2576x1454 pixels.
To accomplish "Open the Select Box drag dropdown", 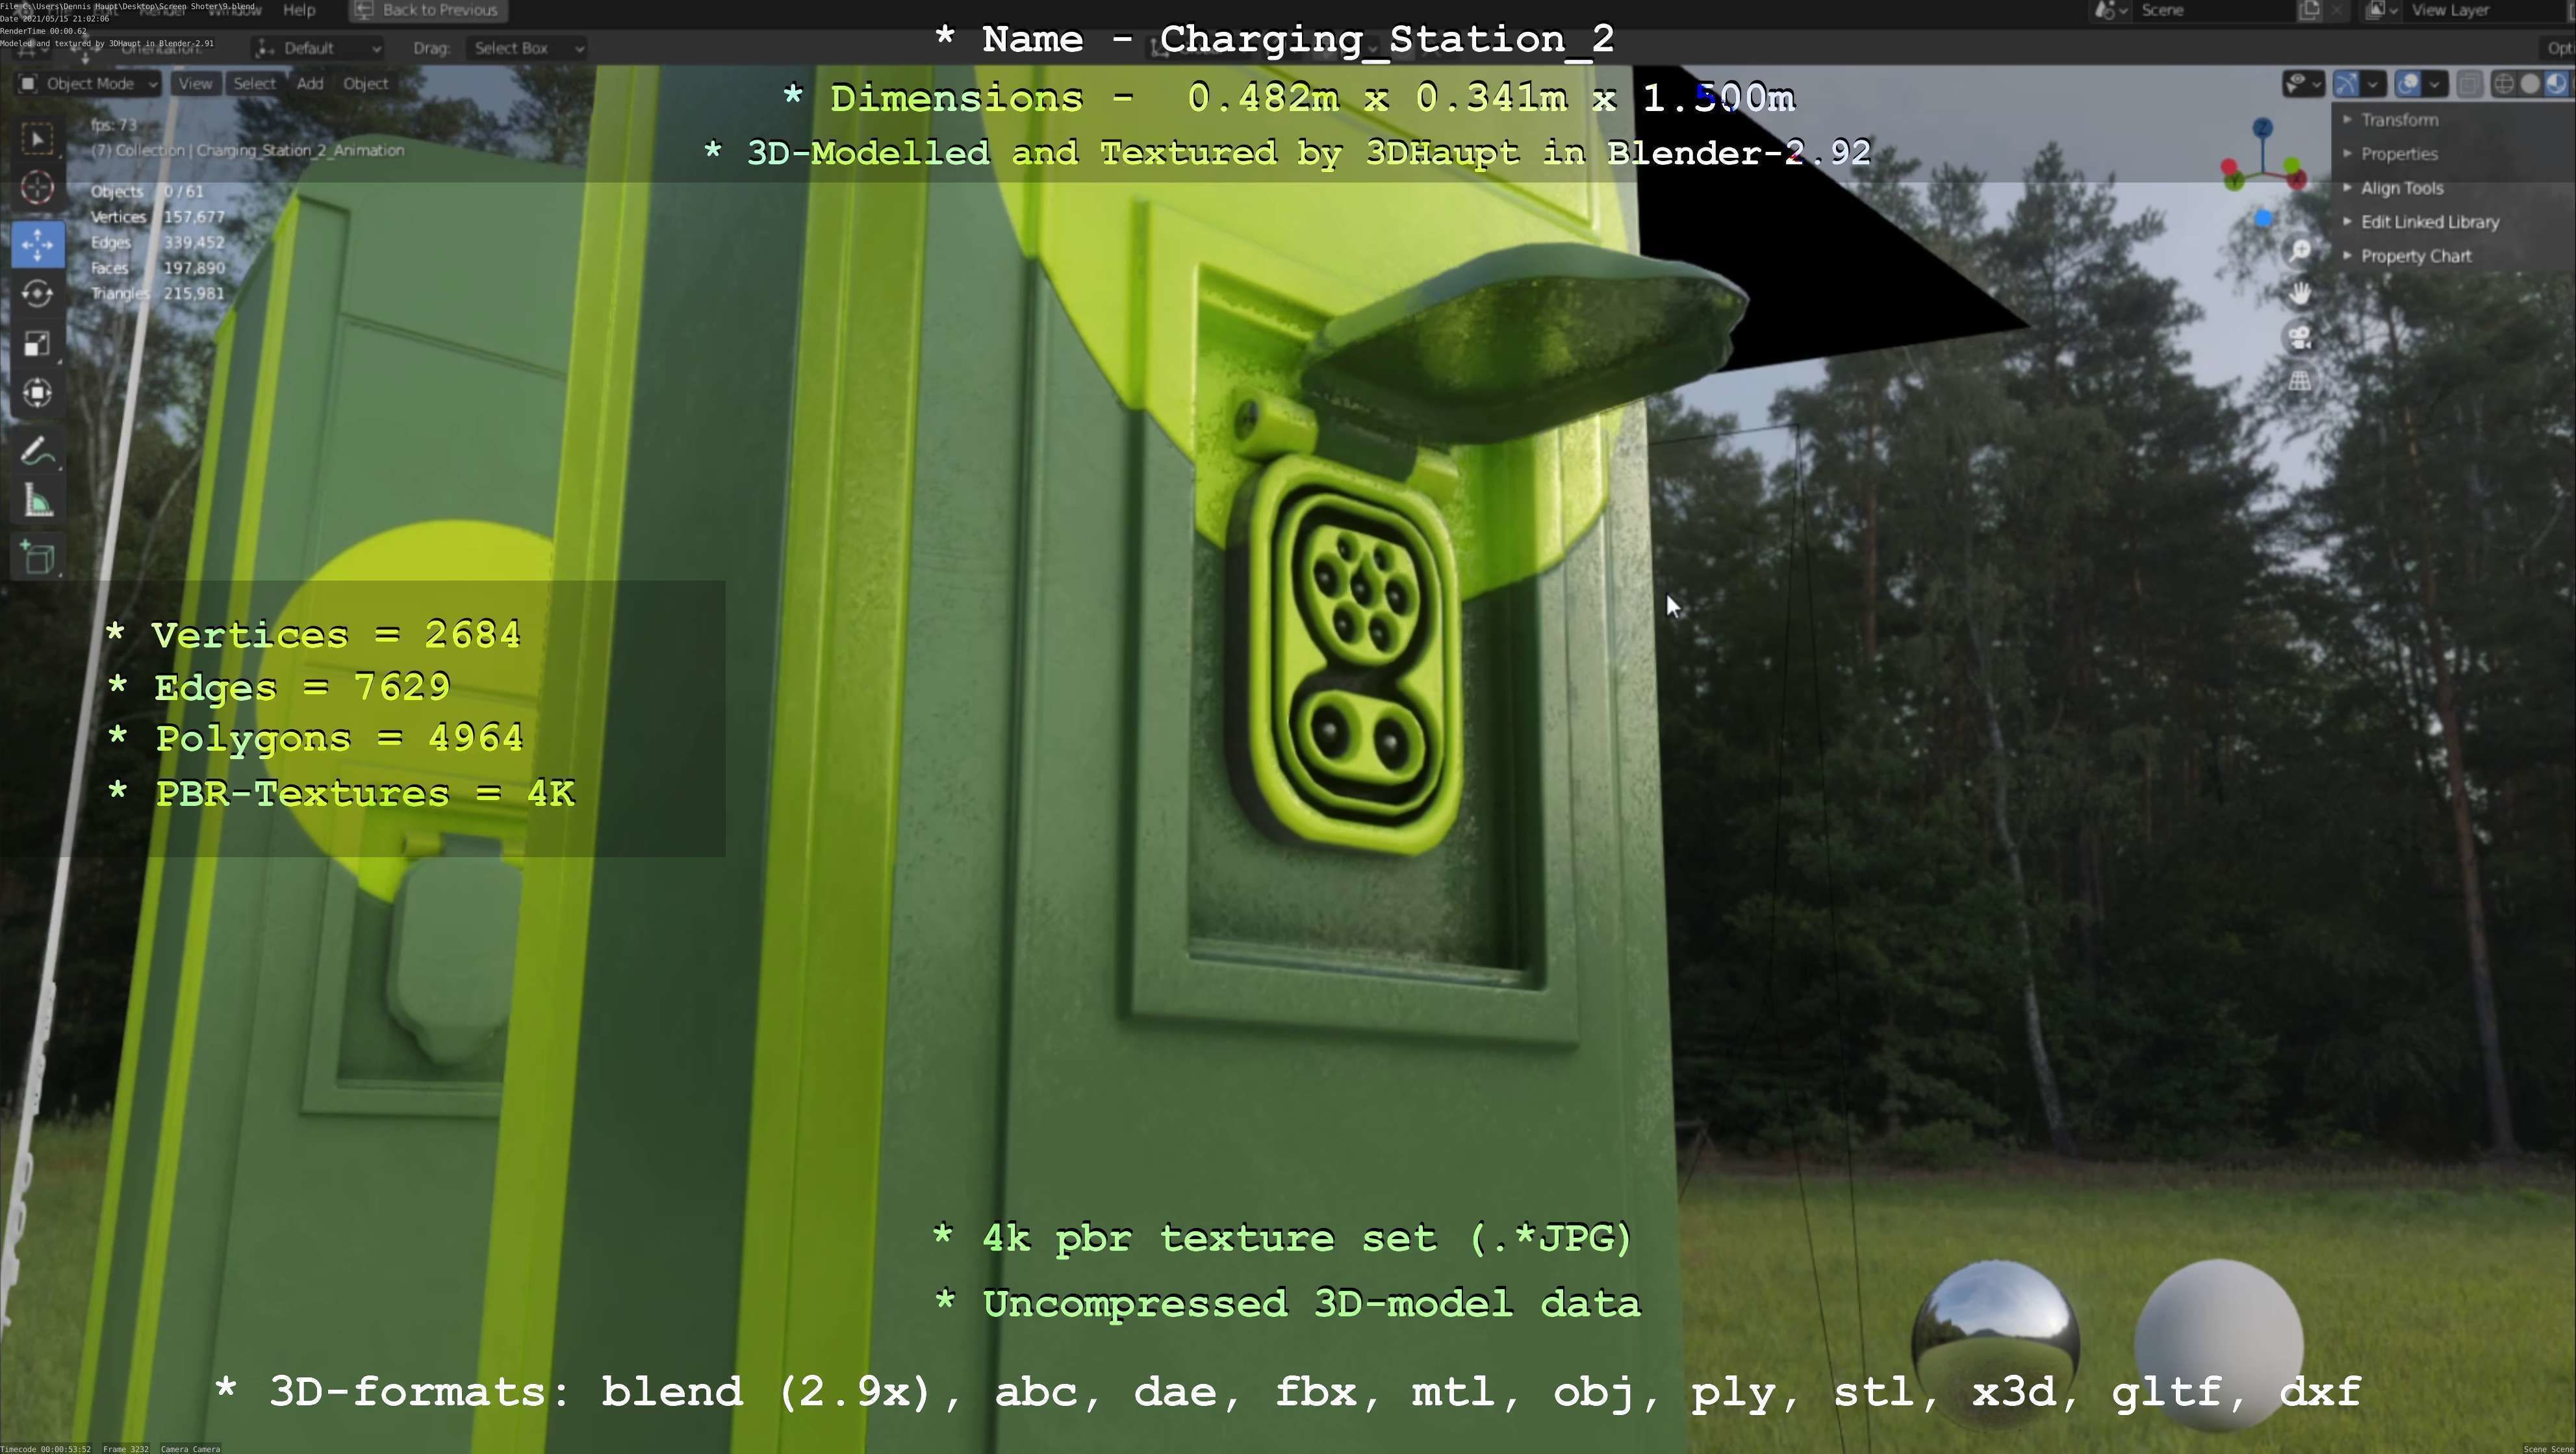I will coord(525,48).
